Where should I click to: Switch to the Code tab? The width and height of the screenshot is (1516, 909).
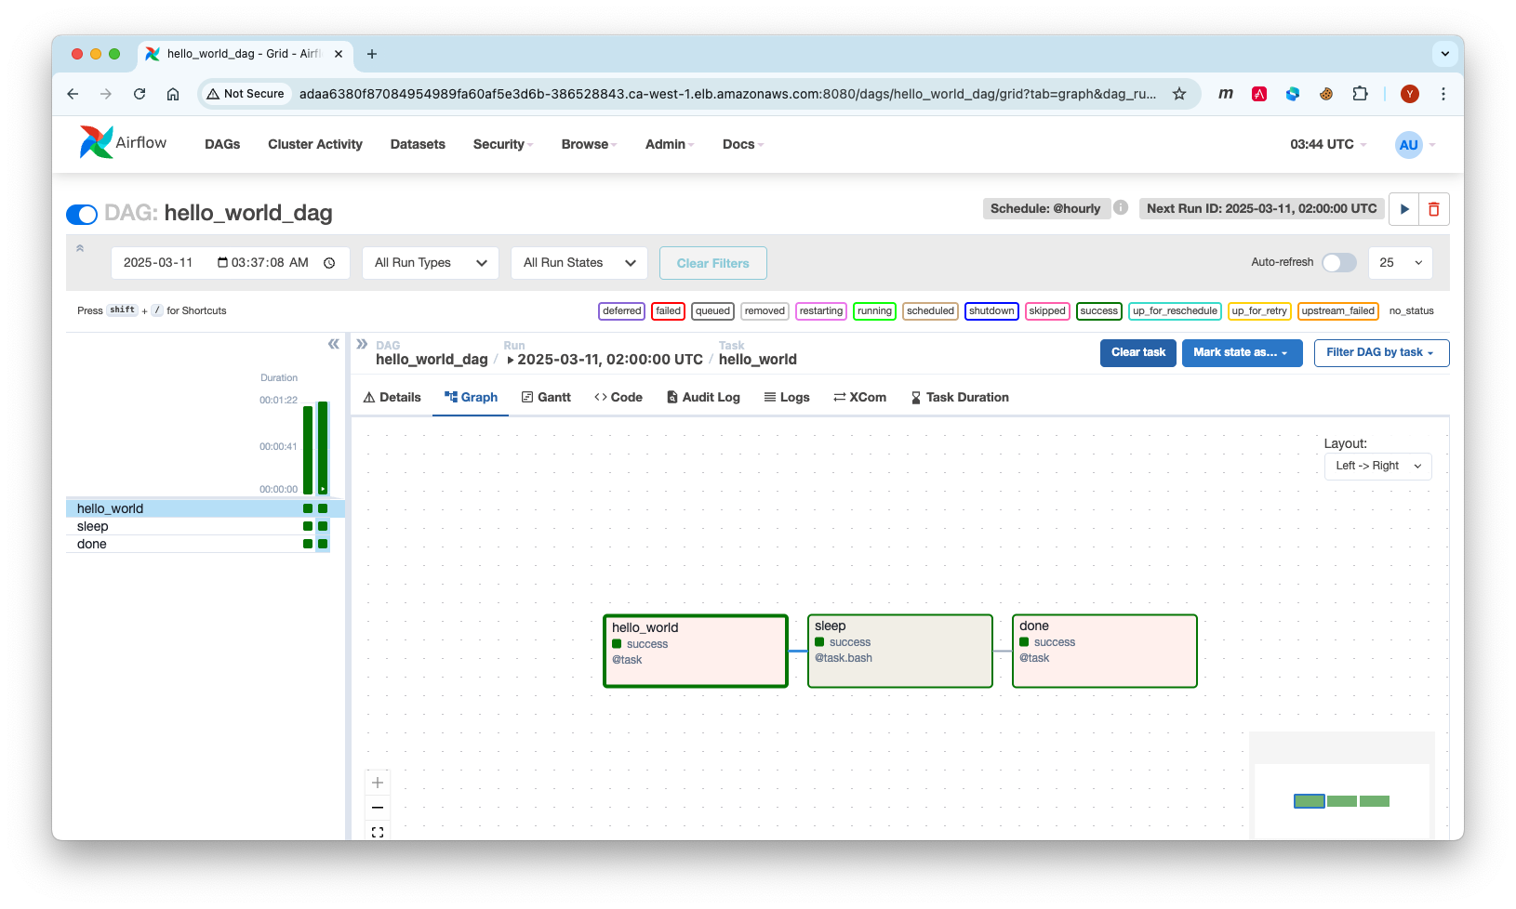click(618, 397)
